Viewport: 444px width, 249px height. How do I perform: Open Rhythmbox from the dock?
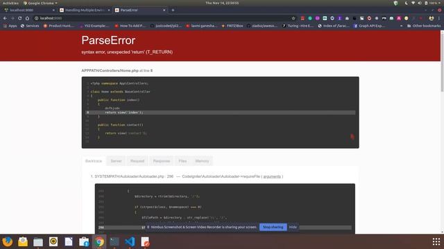(x=53, y=241)
